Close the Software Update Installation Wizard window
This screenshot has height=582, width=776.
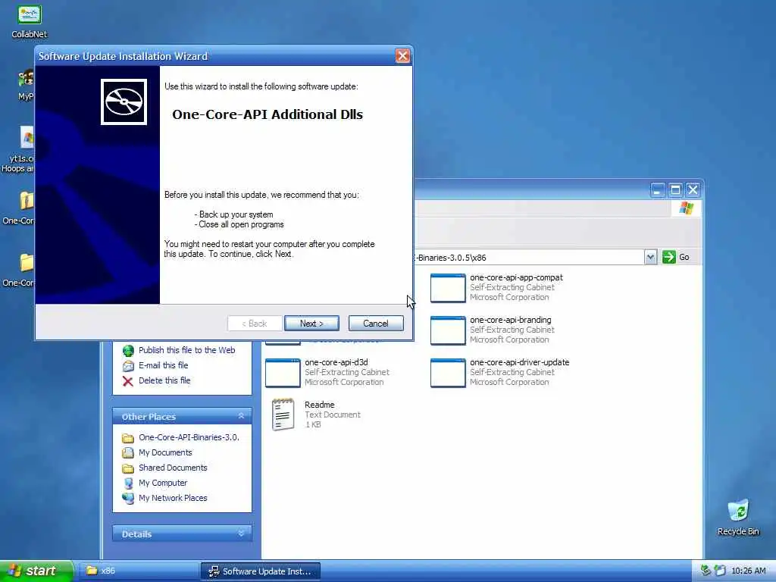point(403,56)
